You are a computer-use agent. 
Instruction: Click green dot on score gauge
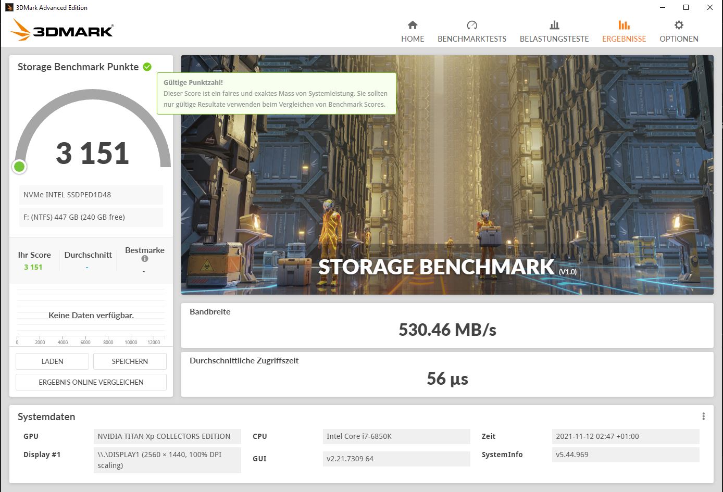click(x=19, y=167)
